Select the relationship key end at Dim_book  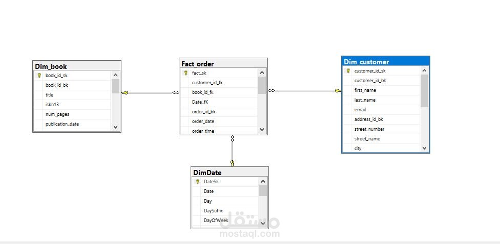coord(124,92)
